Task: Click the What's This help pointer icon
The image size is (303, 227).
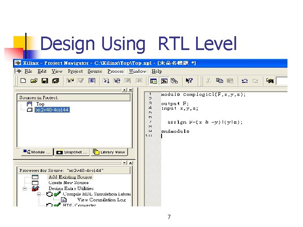Action: pos(189,81)
